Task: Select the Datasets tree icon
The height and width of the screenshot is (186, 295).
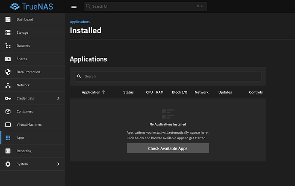Action: (x=8, y=46)
